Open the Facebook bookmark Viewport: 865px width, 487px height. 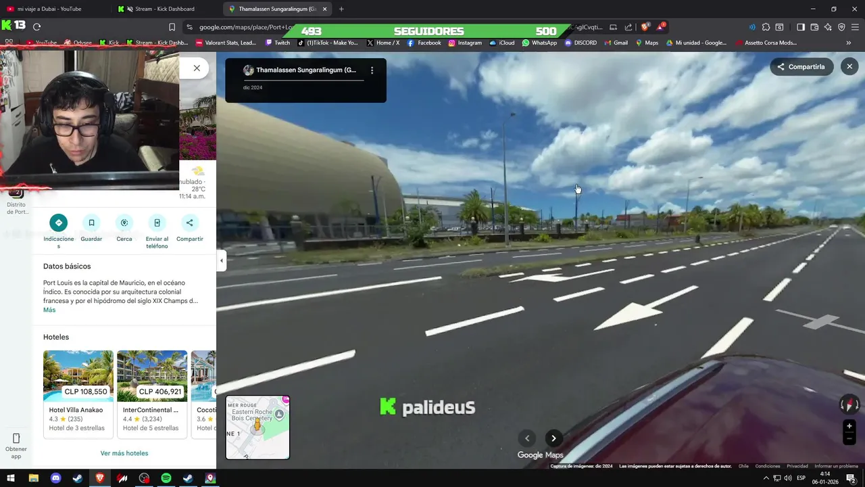point(424,43)
